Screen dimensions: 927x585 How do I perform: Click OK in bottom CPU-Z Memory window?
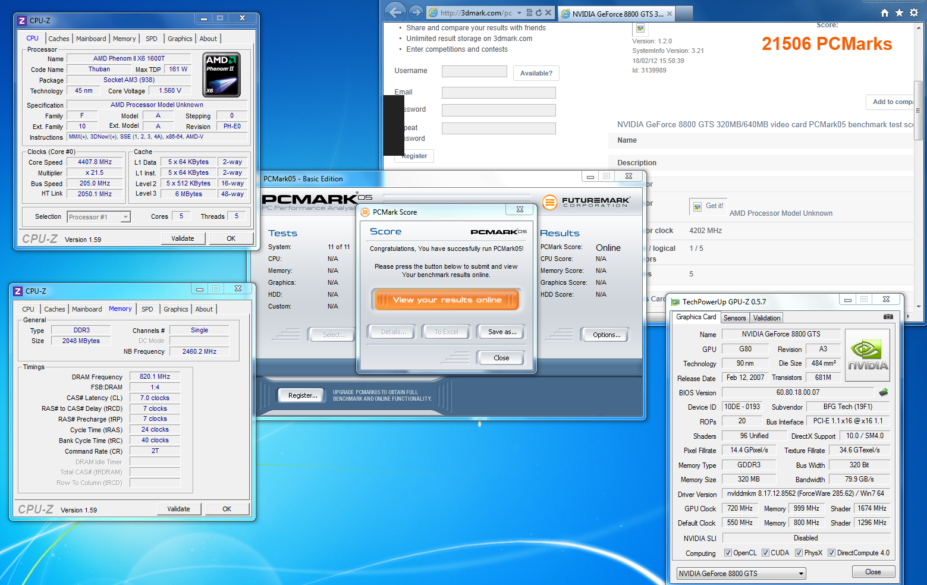coord(227,509)
